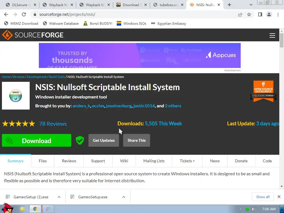Click the Appcues advertisement banner
The image size is (284, 213).
(140, 55)
